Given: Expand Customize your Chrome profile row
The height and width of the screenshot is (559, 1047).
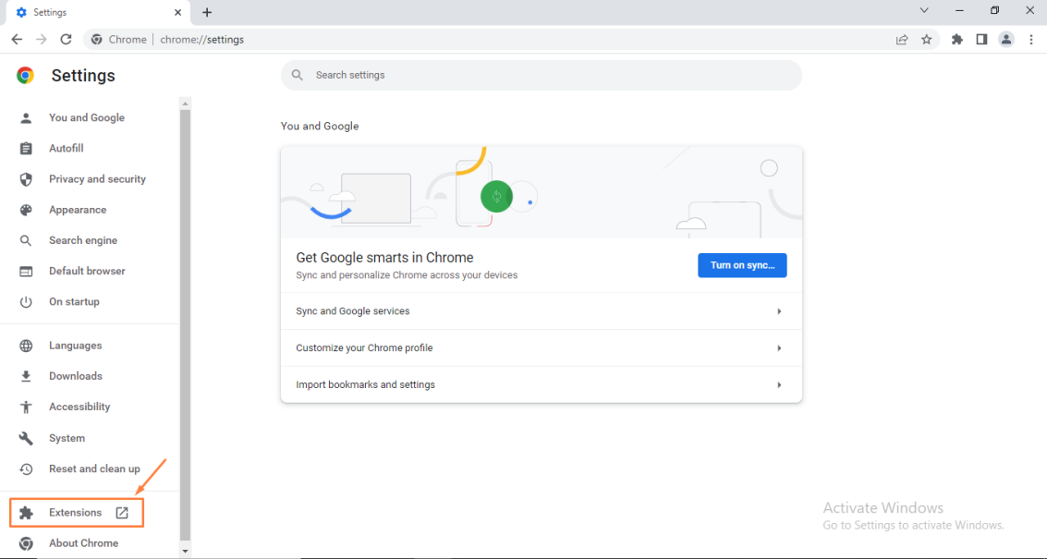Looking at the screenshot, I should coord(541,348).
